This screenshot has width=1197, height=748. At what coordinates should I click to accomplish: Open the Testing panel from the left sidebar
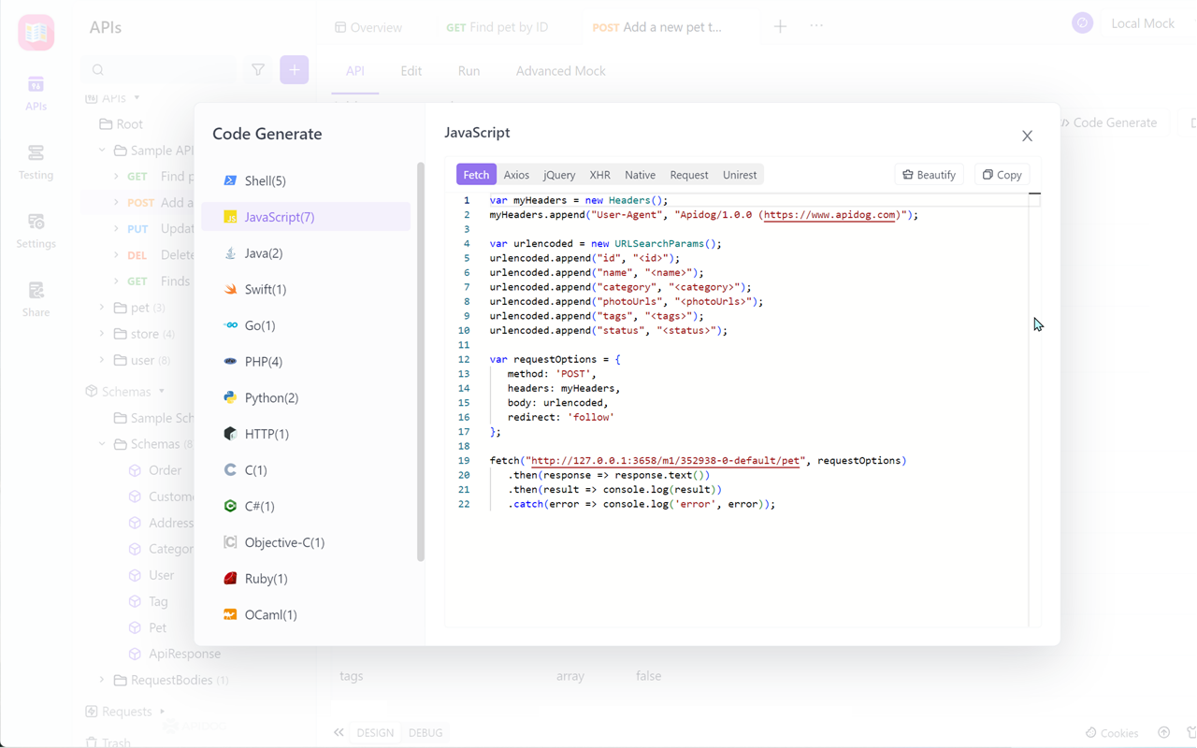[x=36, y=161]
